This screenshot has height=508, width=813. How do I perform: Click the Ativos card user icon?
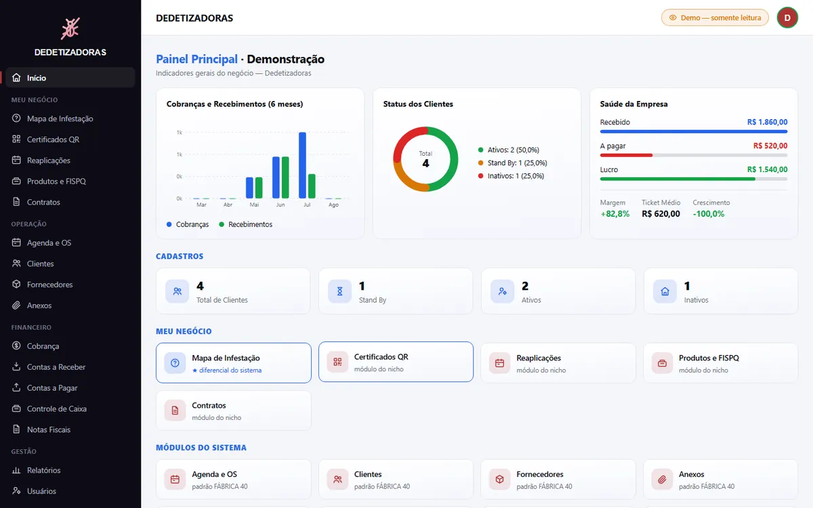[x=502, y=291]
